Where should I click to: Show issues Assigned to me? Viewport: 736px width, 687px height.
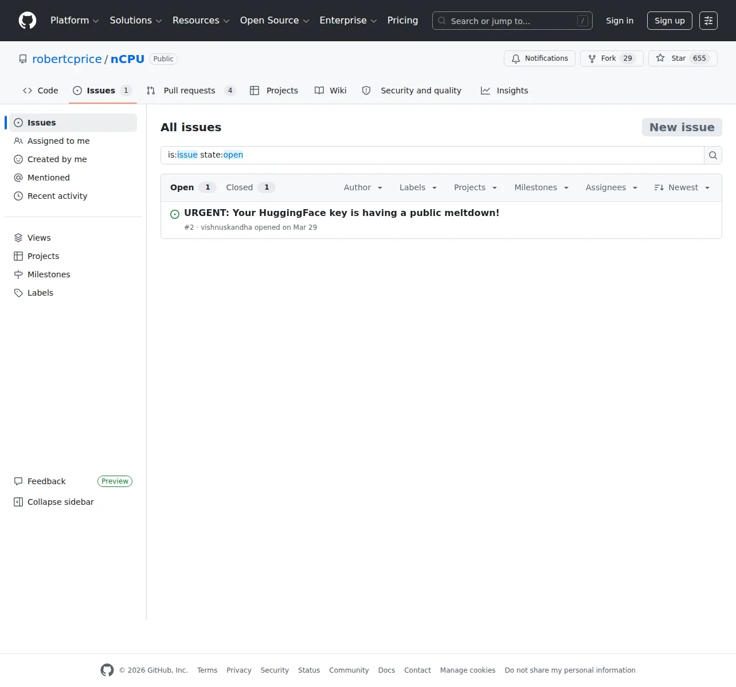(73, 141)
